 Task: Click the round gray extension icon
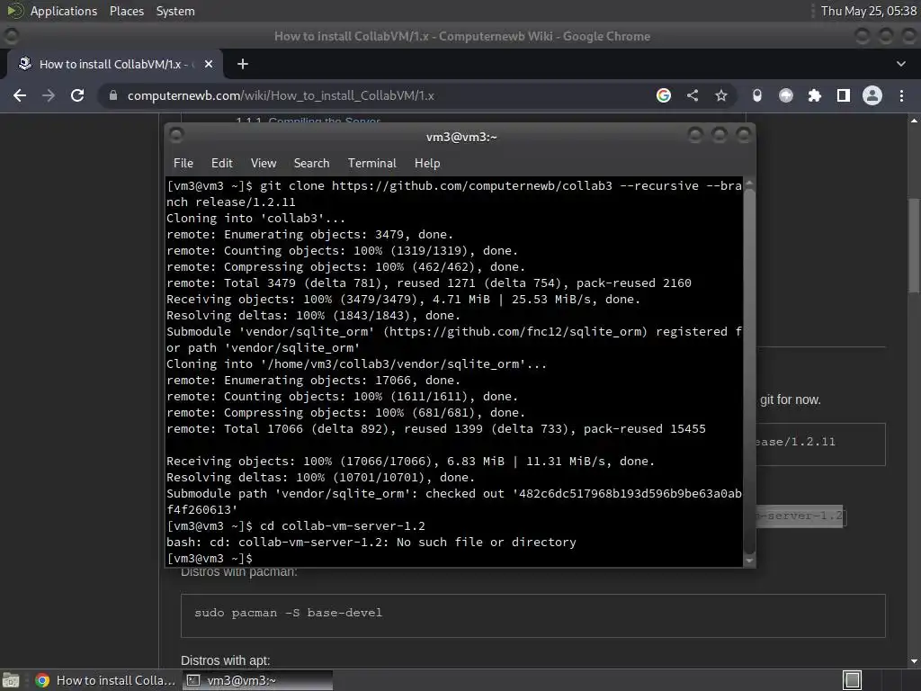(x=786, y=95)
